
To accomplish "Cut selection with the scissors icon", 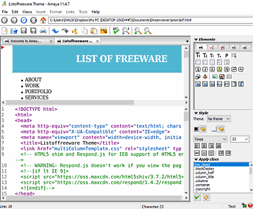I will pyautogui.click(x=75, y=31).
